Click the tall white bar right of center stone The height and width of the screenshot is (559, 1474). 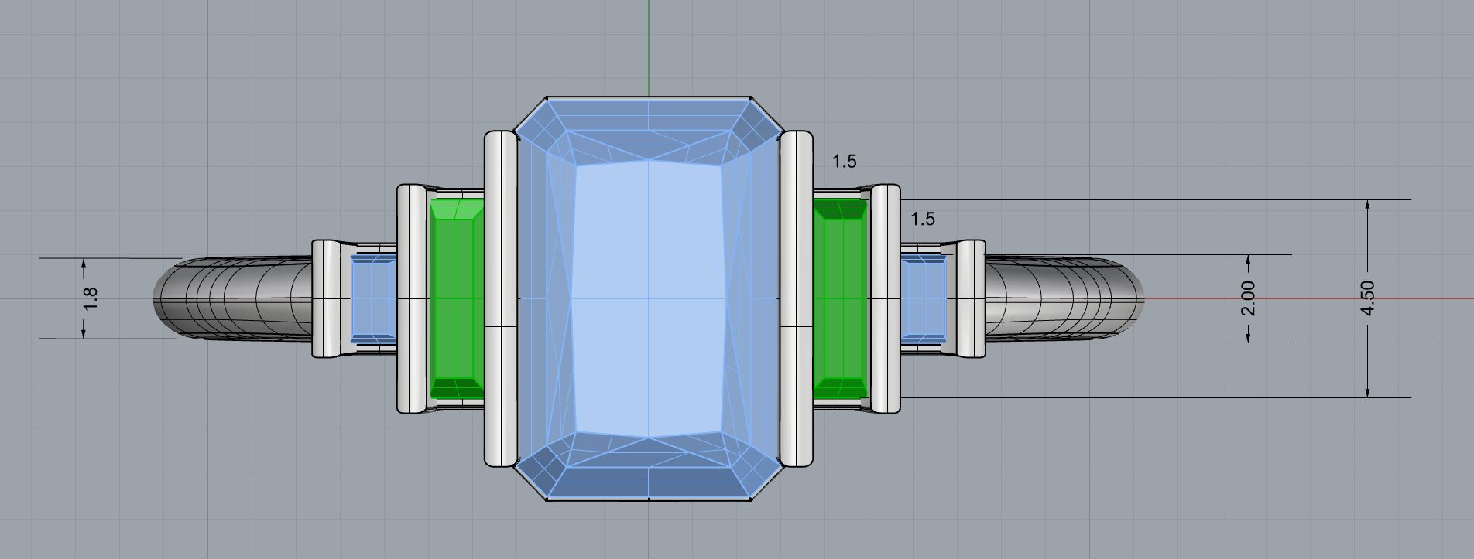pos(797,298)
